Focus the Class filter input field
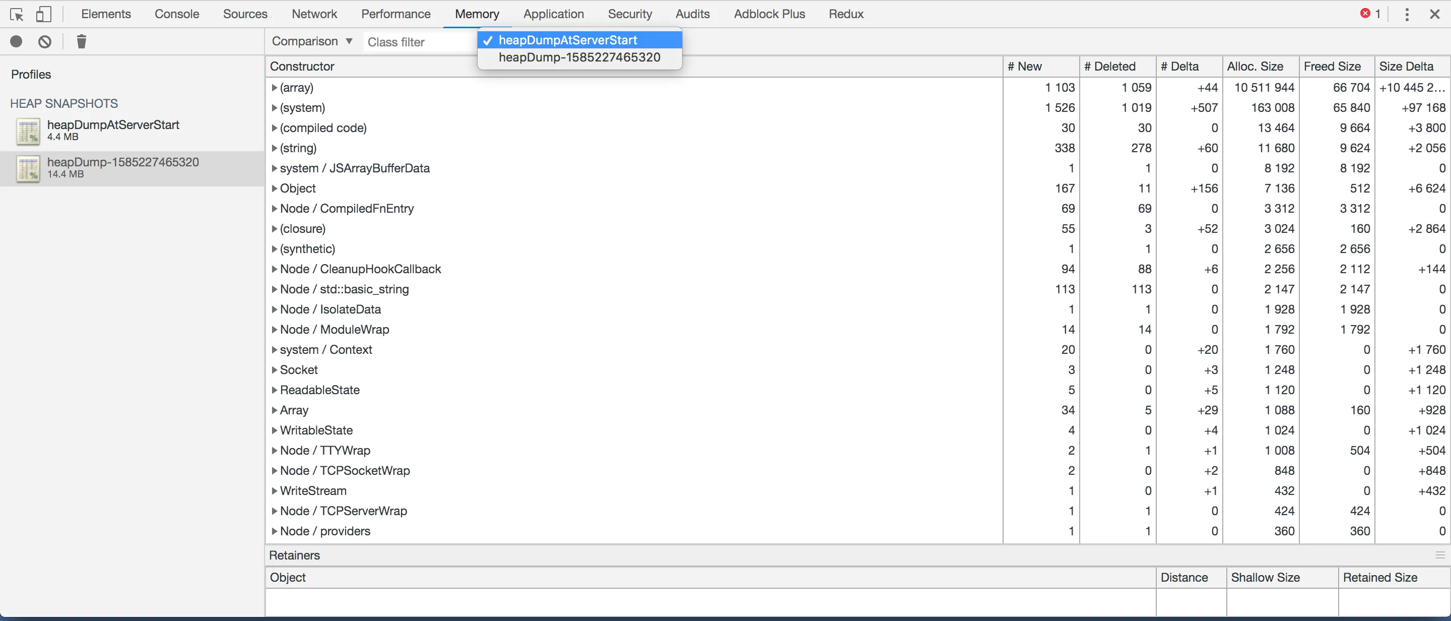The image size is (1451, 621). point(420,42)
